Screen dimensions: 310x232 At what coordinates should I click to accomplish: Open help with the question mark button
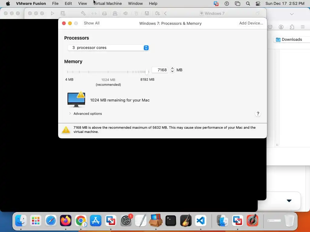(258, 114)
